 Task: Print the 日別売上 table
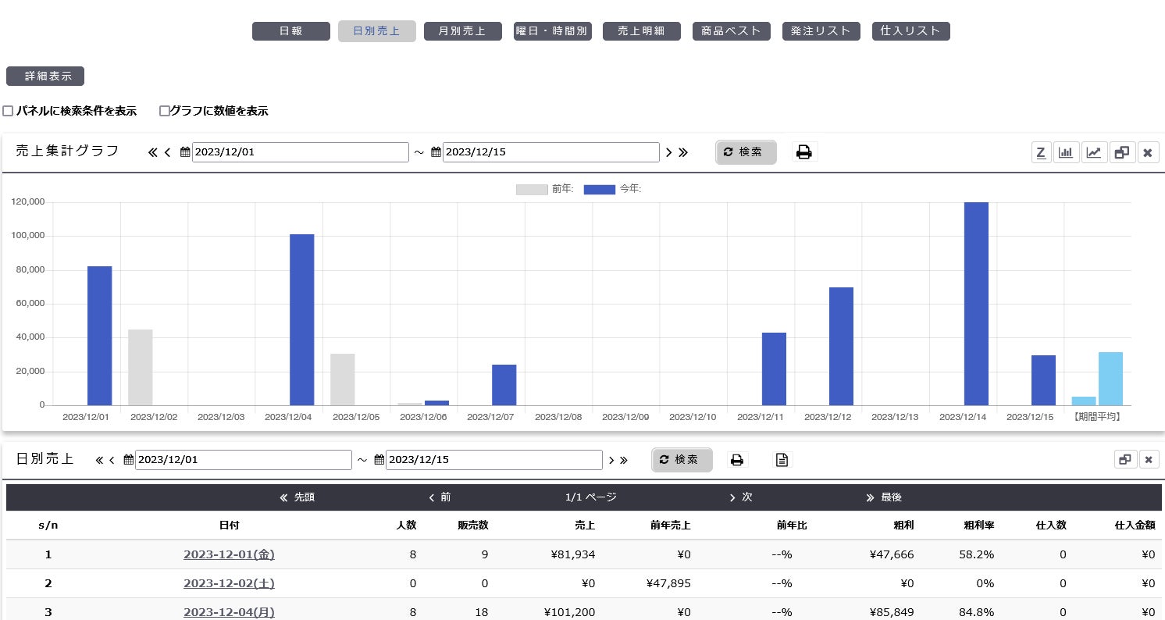coord(736,460)
